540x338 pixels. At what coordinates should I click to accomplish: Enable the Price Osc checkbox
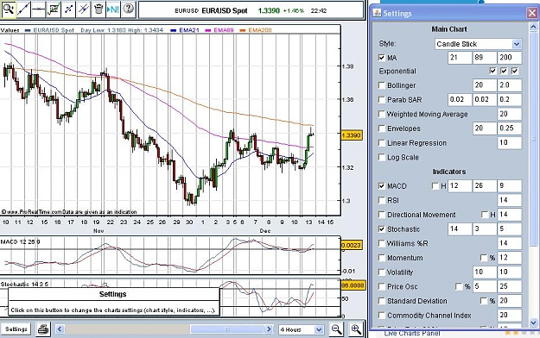(x=382, y=286)
